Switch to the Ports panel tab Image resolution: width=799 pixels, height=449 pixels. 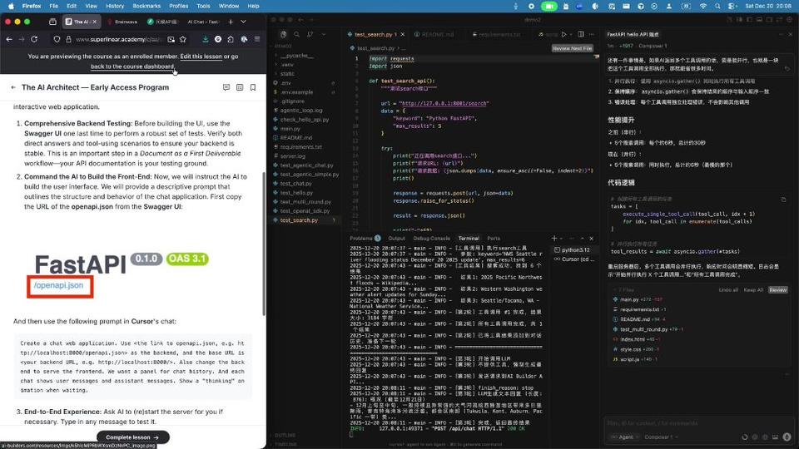click(x=494, y=239)
